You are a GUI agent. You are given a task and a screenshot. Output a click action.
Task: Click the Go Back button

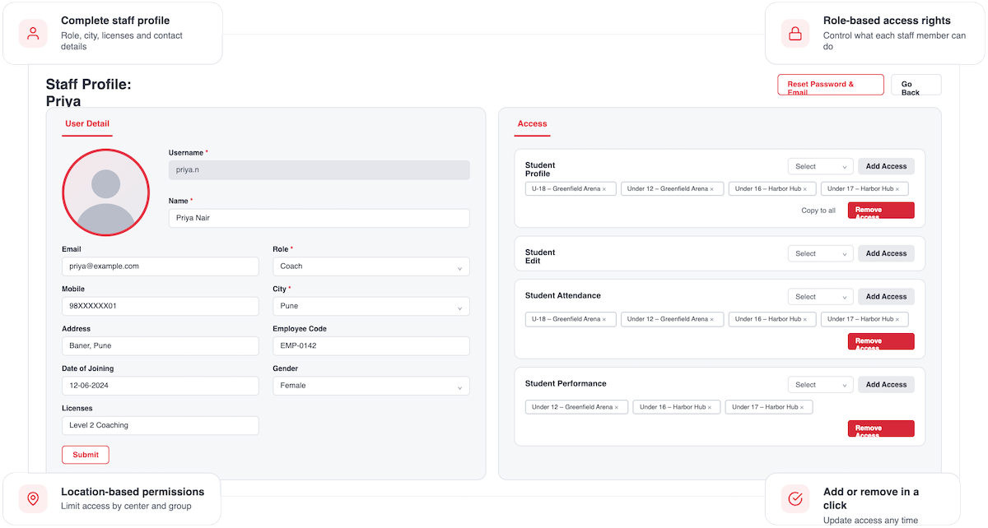pyautogui.click(x=916, y=85)
